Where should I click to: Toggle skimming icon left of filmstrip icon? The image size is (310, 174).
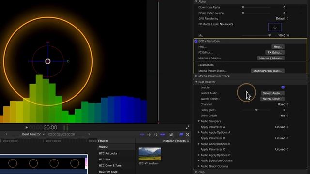[163, 134]
